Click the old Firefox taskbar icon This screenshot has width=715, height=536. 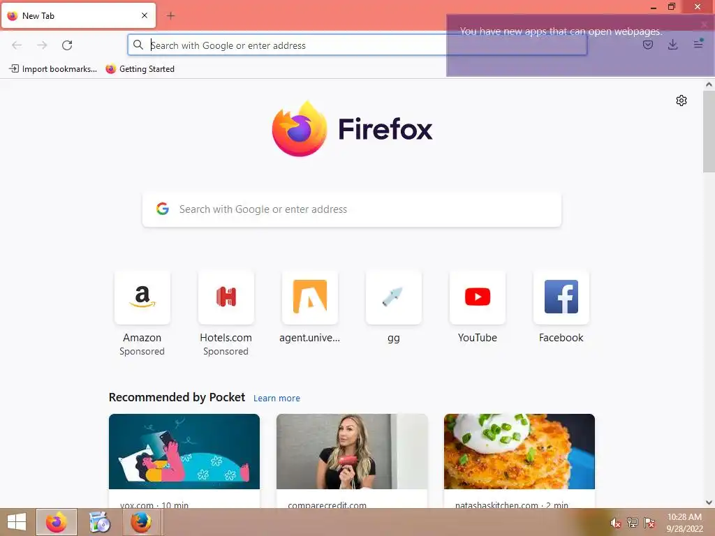tap(141, 522)
